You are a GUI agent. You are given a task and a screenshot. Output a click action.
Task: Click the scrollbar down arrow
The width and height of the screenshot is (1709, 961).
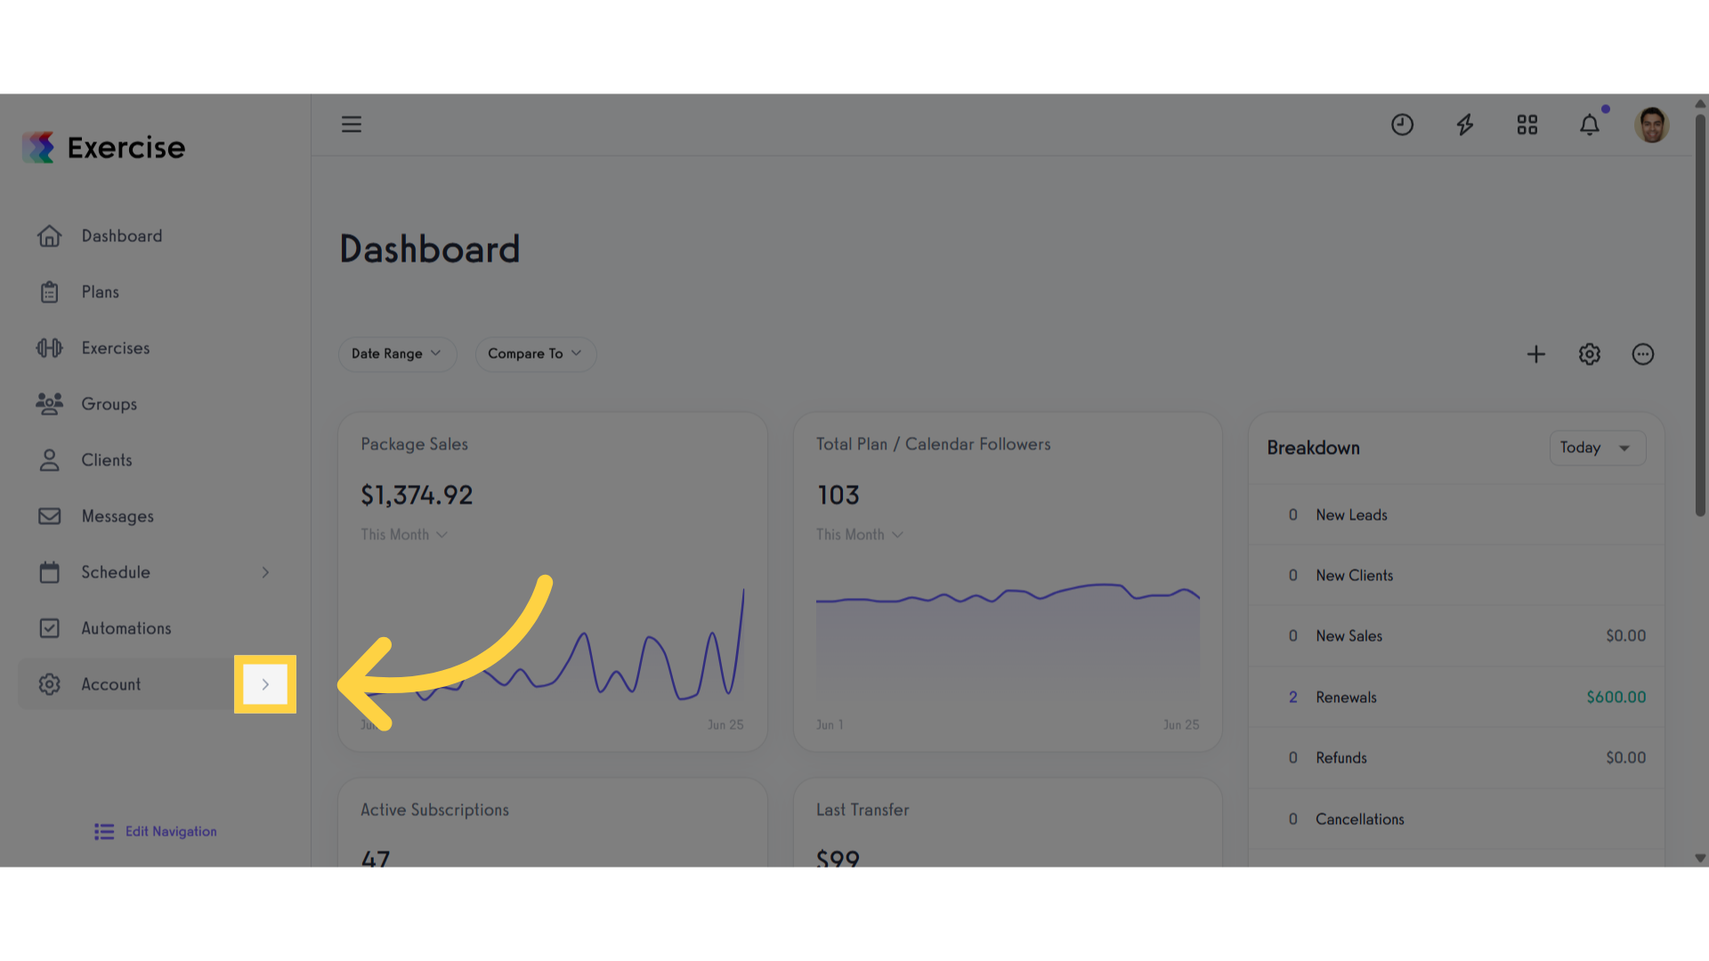[x=1700, y=859]
